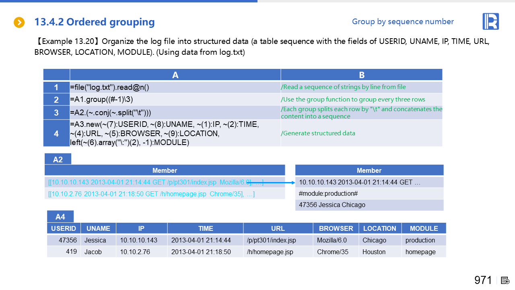Select the A2 result tab label
The height and width of the screenshot is (290, 515).
click(x=58, y=159)
